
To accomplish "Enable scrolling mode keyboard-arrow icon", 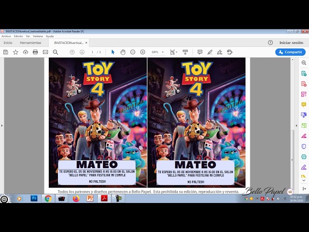I will (185, 52).
